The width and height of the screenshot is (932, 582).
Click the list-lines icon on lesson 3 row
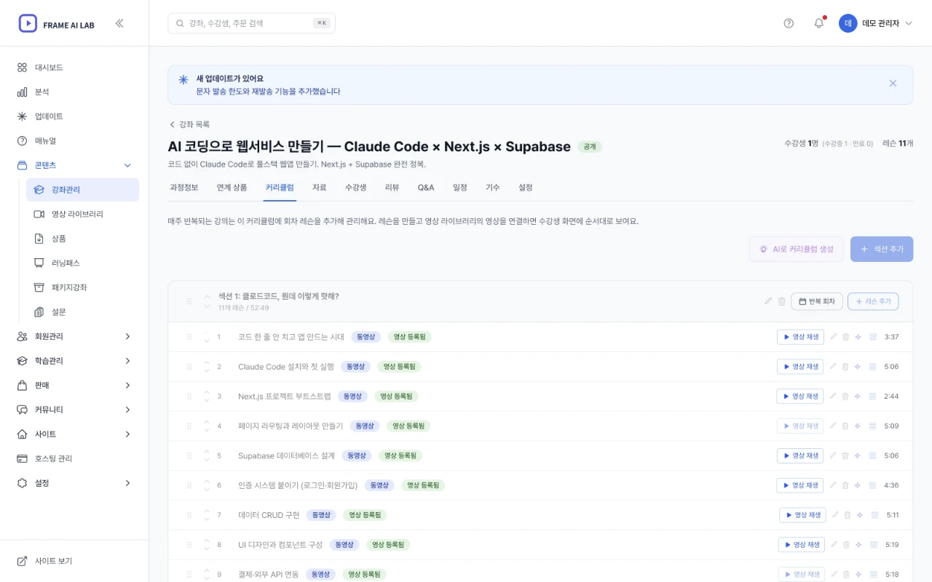pyautogui.click(x=872, y=396)
